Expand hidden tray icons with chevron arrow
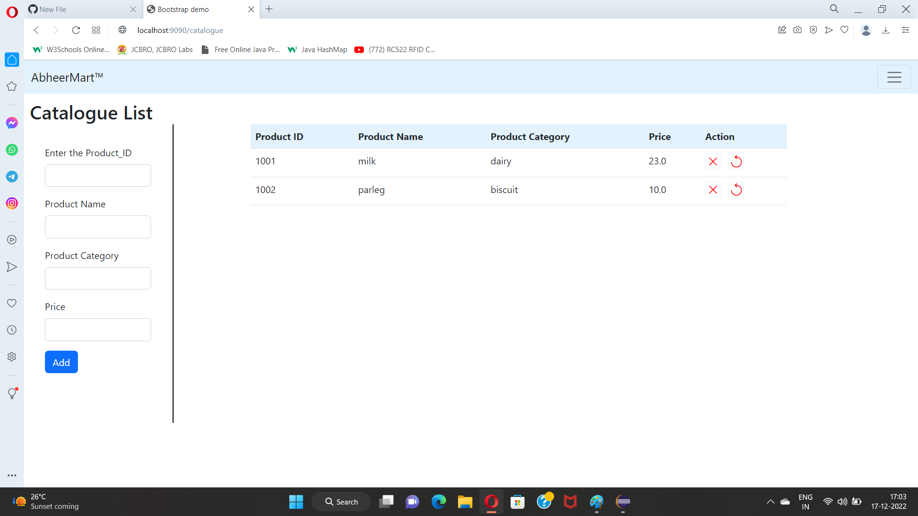 [x=770, y=502]
